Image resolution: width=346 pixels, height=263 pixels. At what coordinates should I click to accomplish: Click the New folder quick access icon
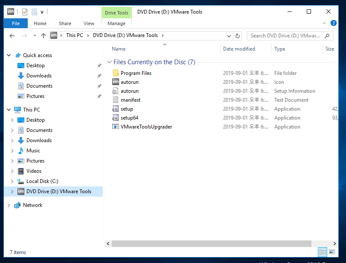tap(34, 12)
